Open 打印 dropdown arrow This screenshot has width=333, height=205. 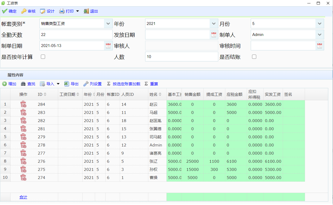point(78,11)
